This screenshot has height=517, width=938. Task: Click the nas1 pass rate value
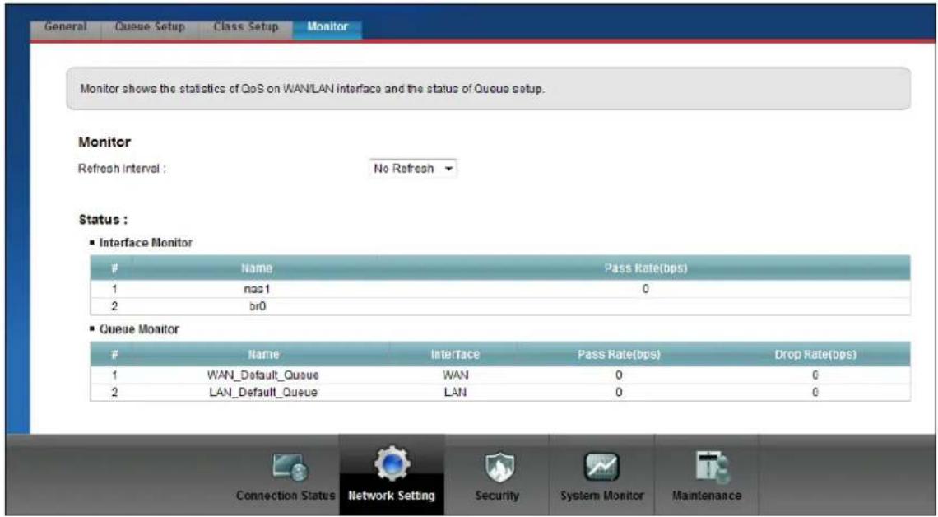pyautogui.click(x=645, y=289)
